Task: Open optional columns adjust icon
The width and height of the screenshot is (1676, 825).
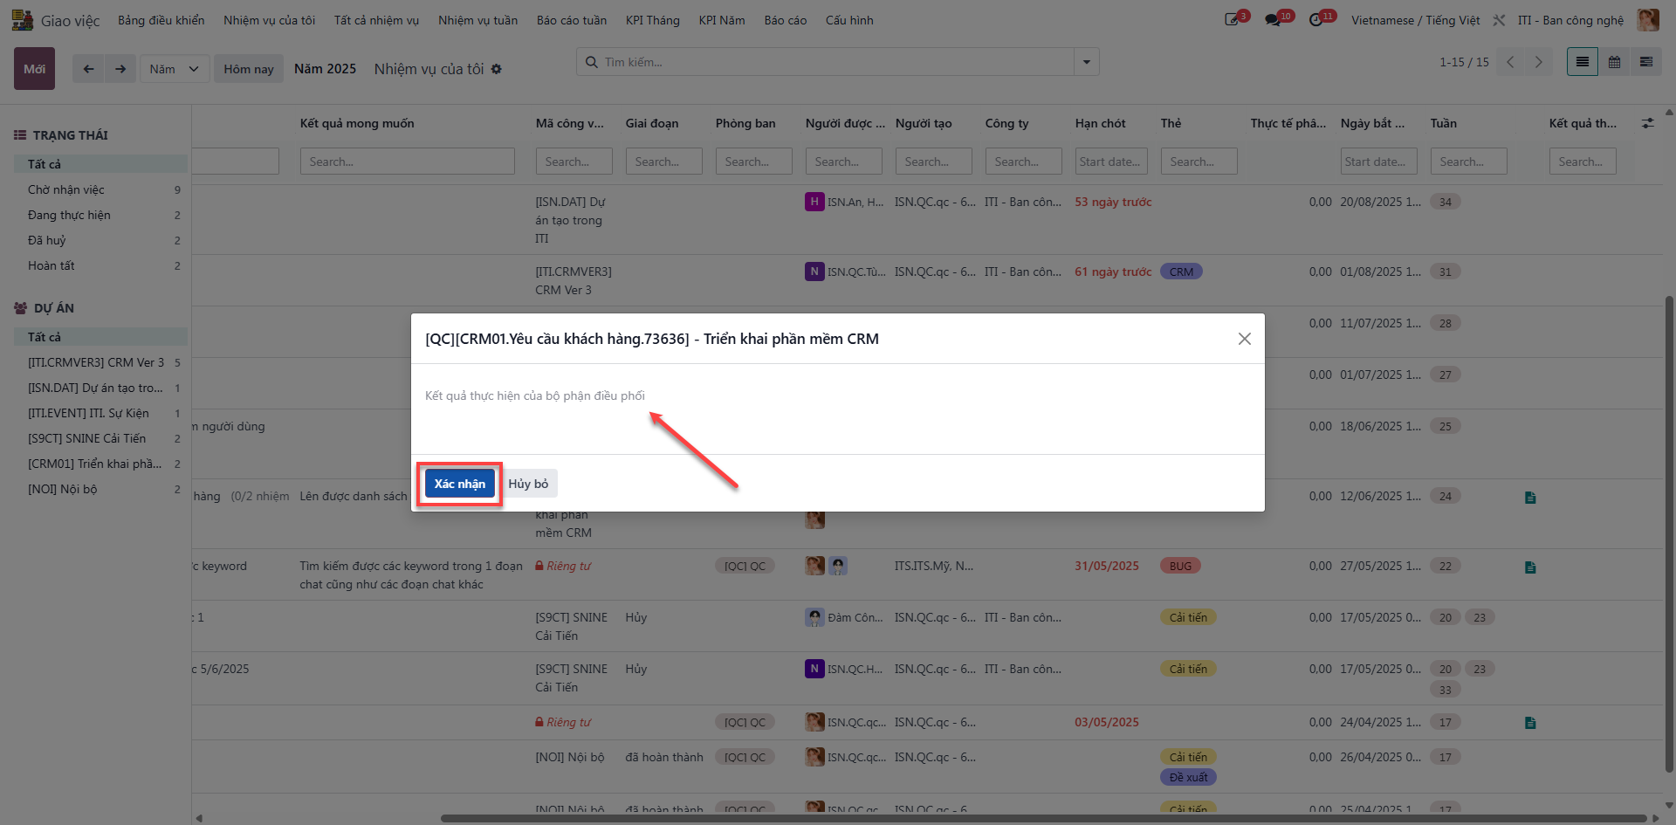Action: point(1648,123)
